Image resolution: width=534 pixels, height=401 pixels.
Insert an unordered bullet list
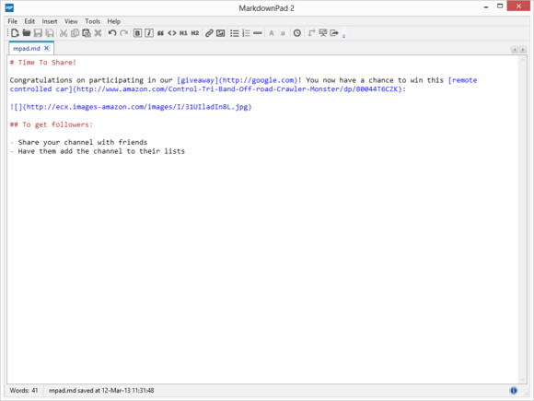pos(234,33)
